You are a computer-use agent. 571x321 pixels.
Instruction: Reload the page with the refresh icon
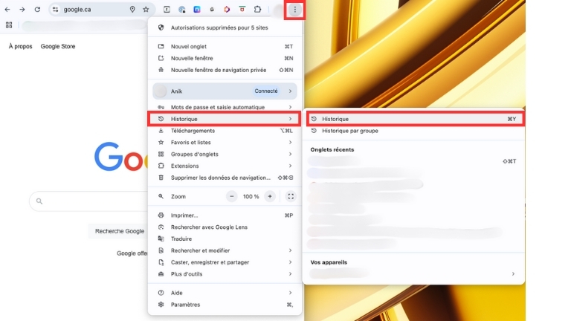[x=37, y=10]
